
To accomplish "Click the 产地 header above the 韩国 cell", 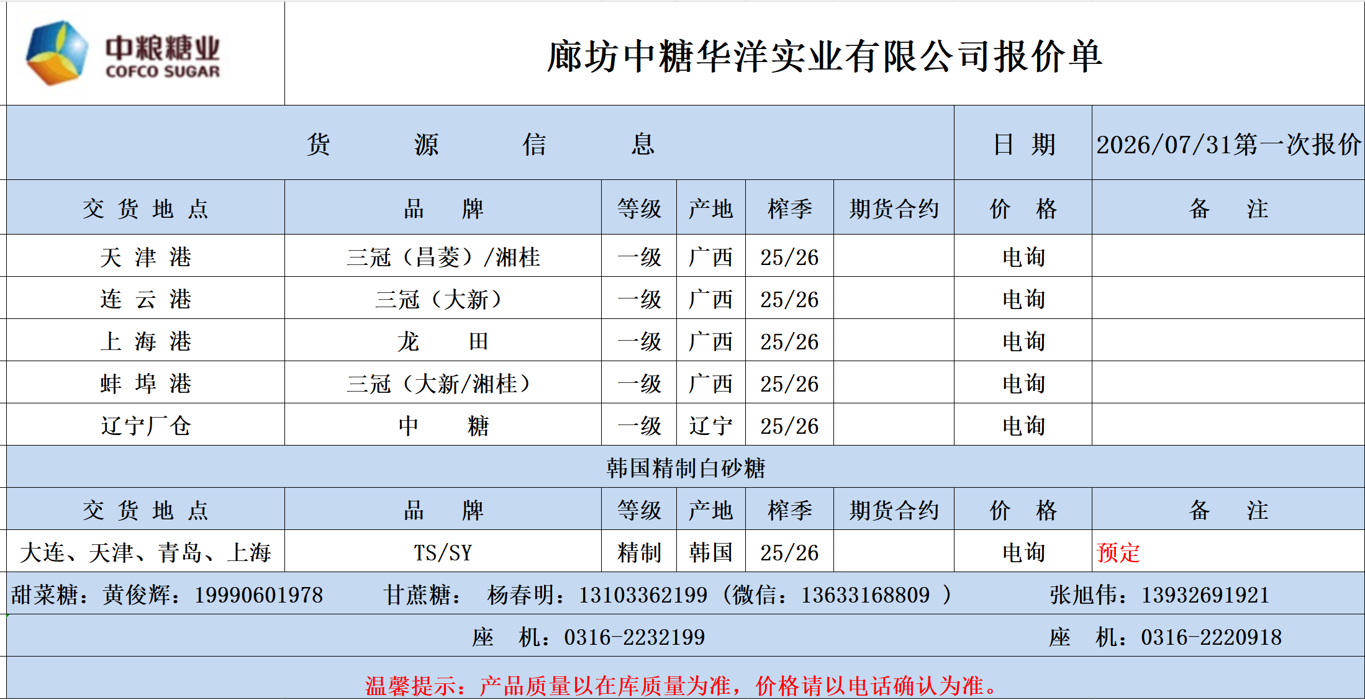I will pos(711,509).
